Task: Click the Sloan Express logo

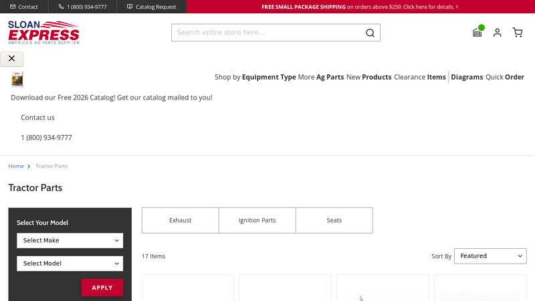Action: pos(43,32)
